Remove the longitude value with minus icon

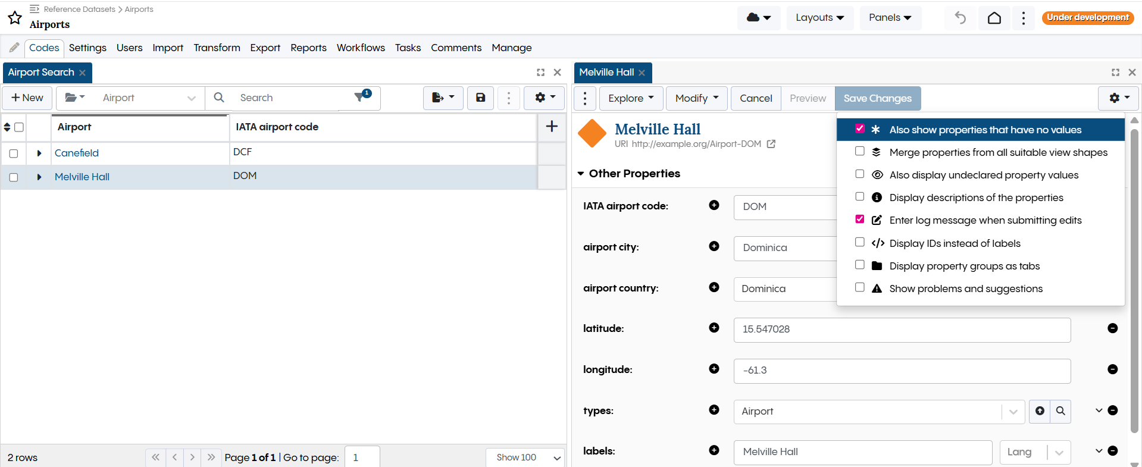(1112, 369)
